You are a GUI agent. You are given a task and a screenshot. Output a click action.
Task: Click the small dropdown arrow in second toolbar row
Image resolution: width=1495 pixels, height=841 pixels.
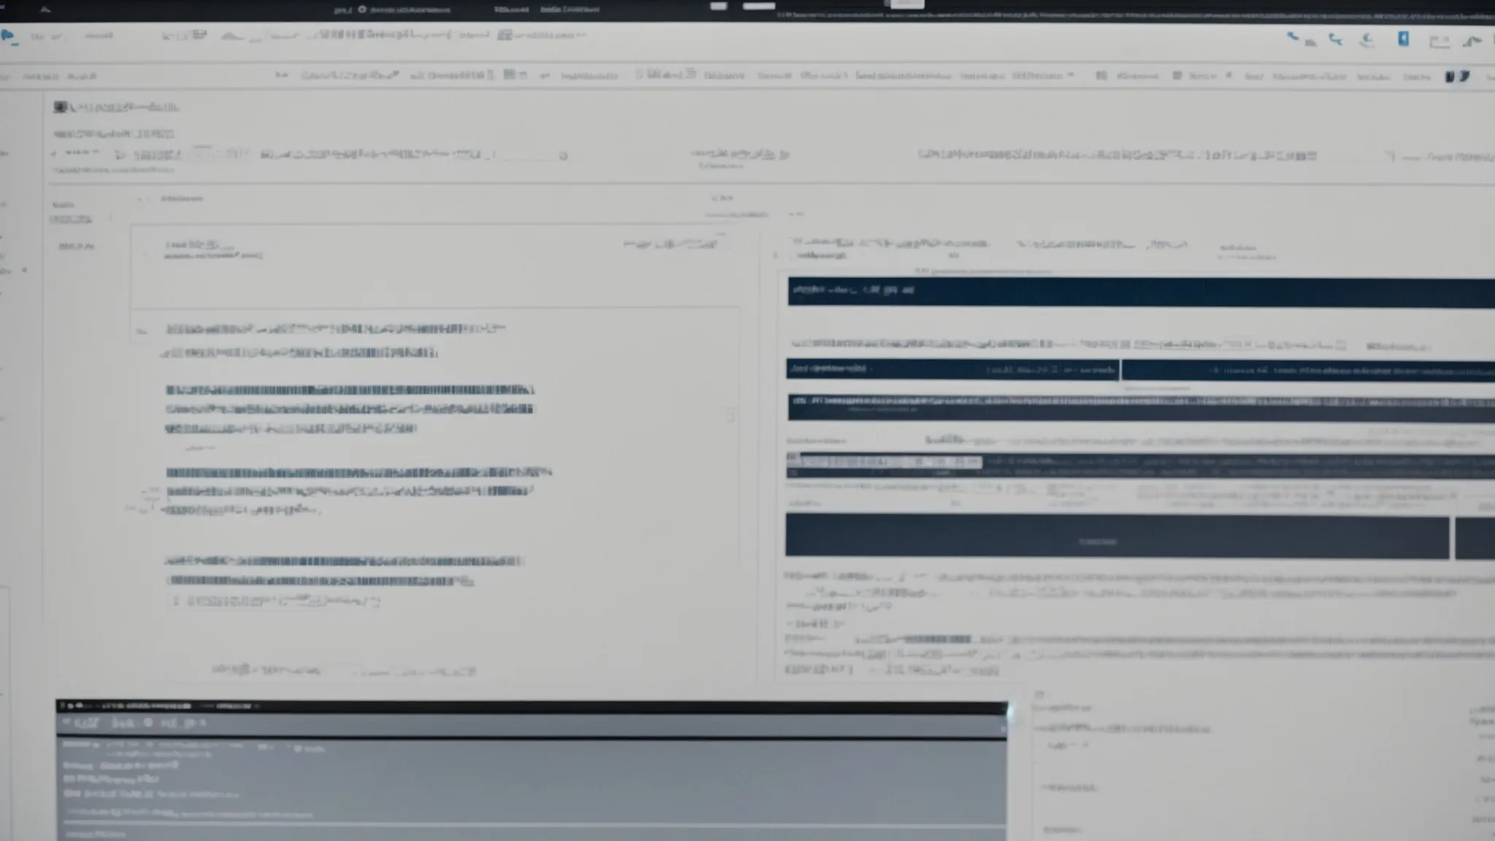pyautogui.click(x=1071, y=75)
